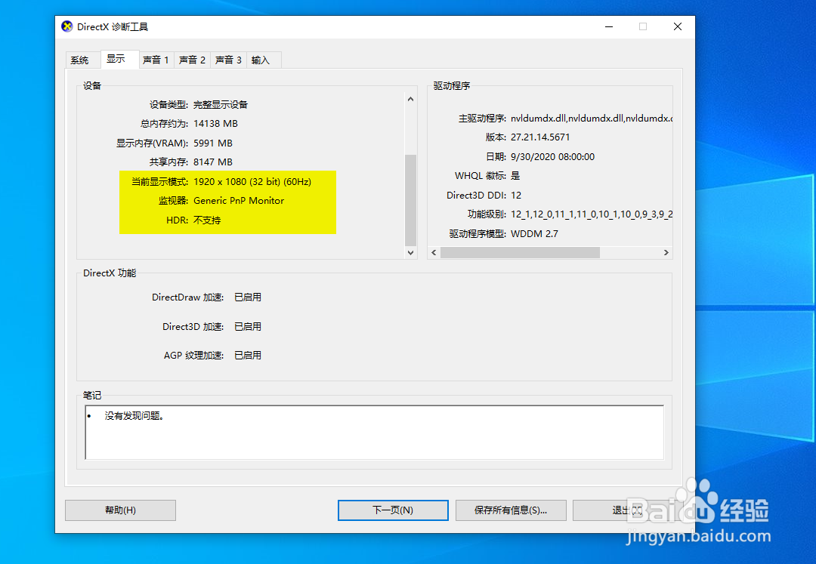Image resolution: width=816 pixels, height=564 pixels.
Task: Click device list scroll up arrow
Action: pos(410,99)
